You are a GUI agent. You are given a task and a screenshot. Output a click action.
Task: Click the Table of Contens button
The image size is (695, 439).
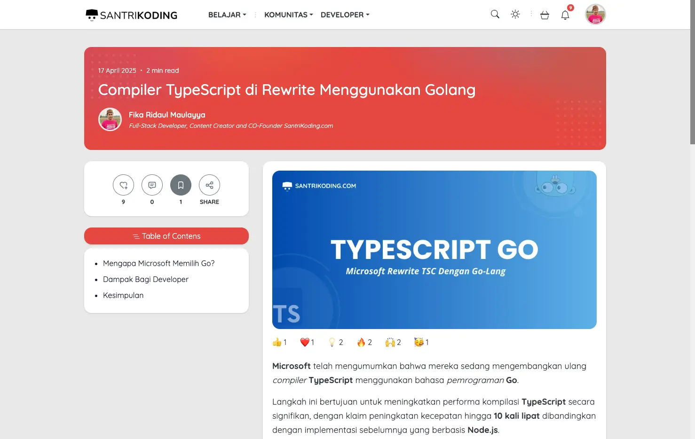pyautogui.click(x=166, y=236)
